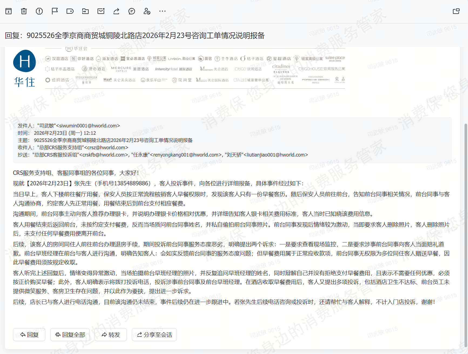This screenshot has width=468, height=354.
Task: Move the email to a folder
Action: tap(85, 11)
